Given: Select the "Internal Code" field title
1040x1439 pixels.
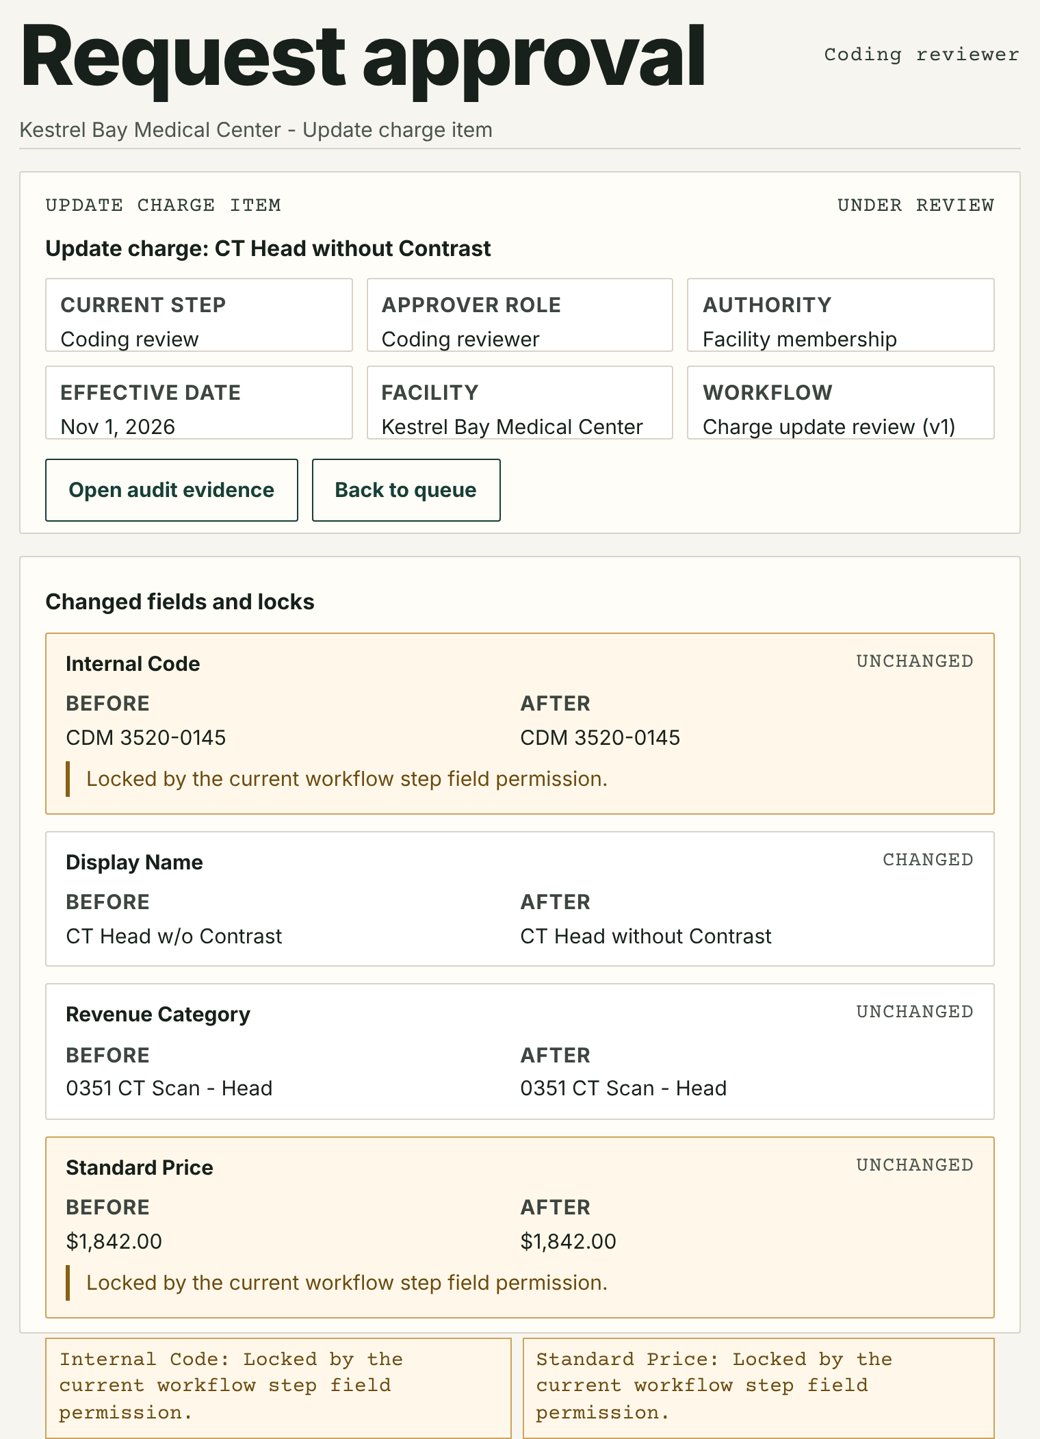Looking at the screenshot, I should pos(133,664).
